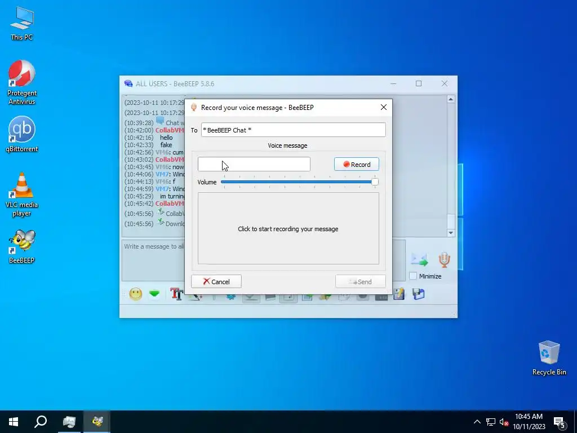Screen dimensions: 577x433
Task: Click the 10:42:00 CollabVM chat line
Action: click(x=154, y=130)
